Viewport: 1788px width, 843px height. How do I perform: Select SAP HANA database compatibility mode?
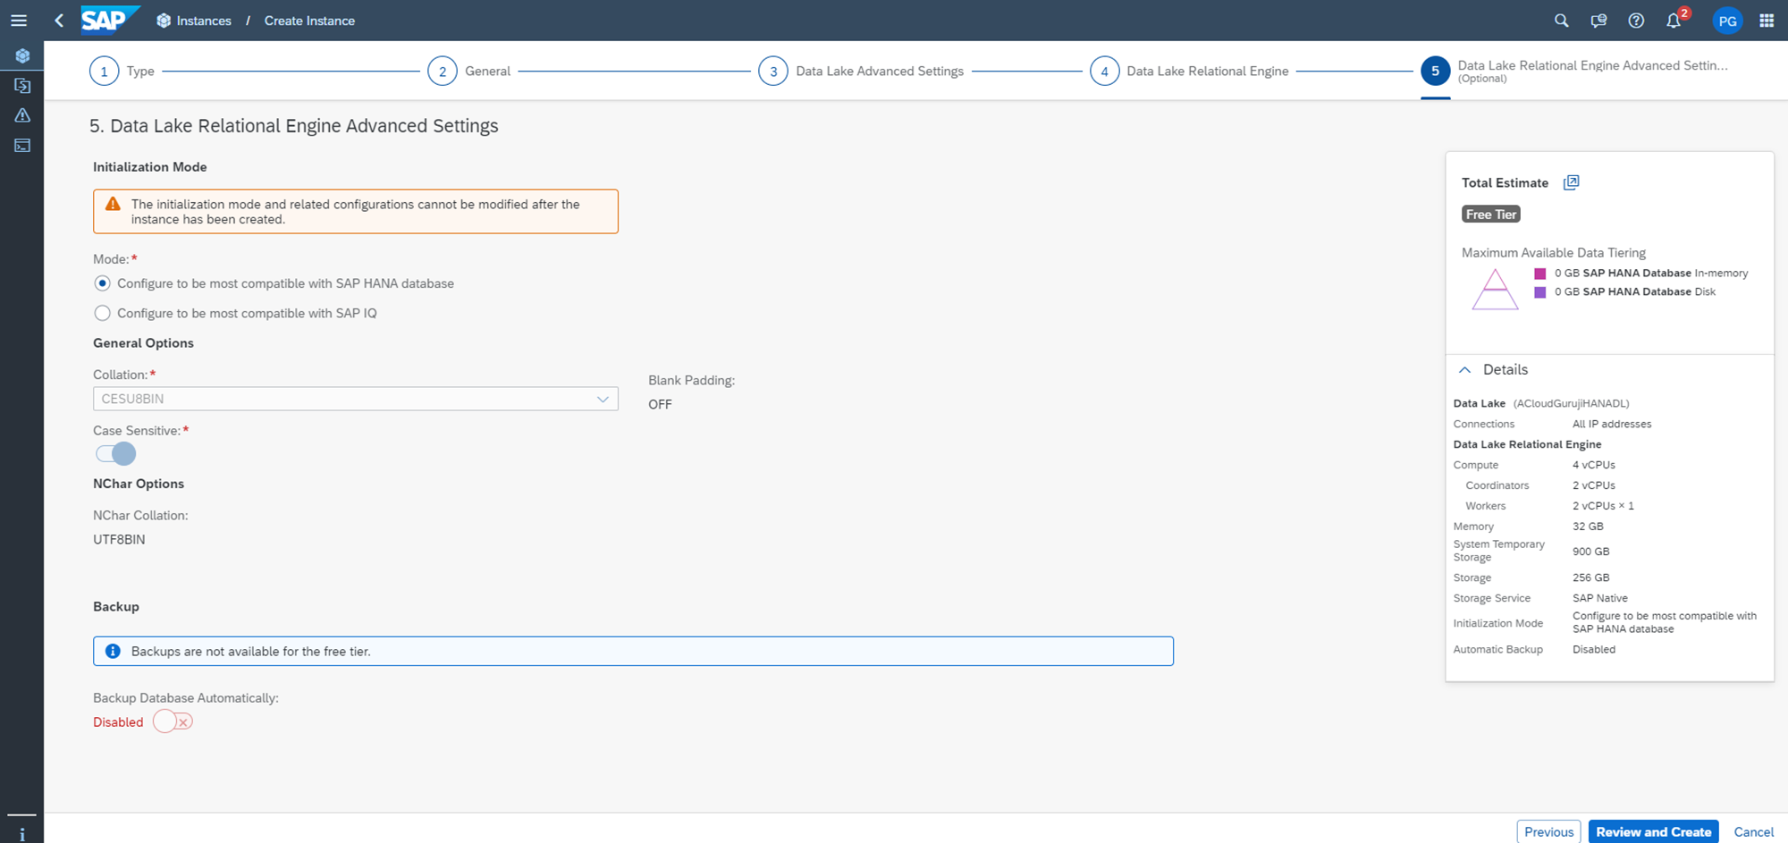[103, 283]
